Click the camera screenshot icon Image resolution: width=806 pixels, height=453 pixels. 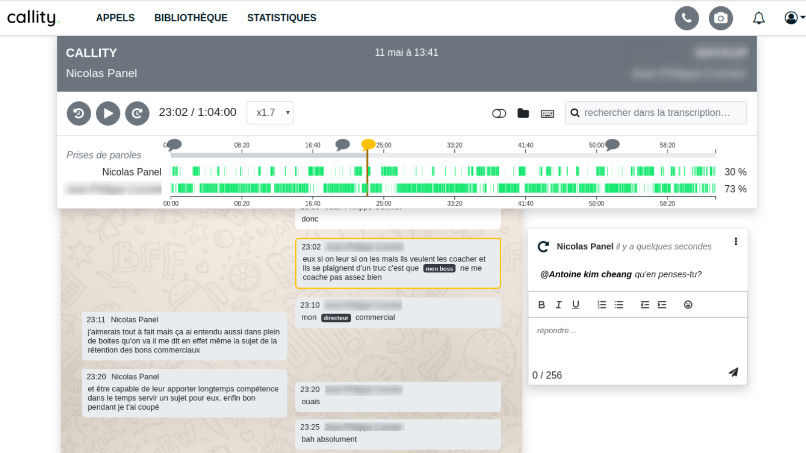pyautogui.click(x=721, y=18)
